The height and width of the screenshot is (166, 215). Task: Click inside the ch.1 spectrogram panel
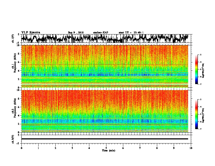tap(105, 66)
